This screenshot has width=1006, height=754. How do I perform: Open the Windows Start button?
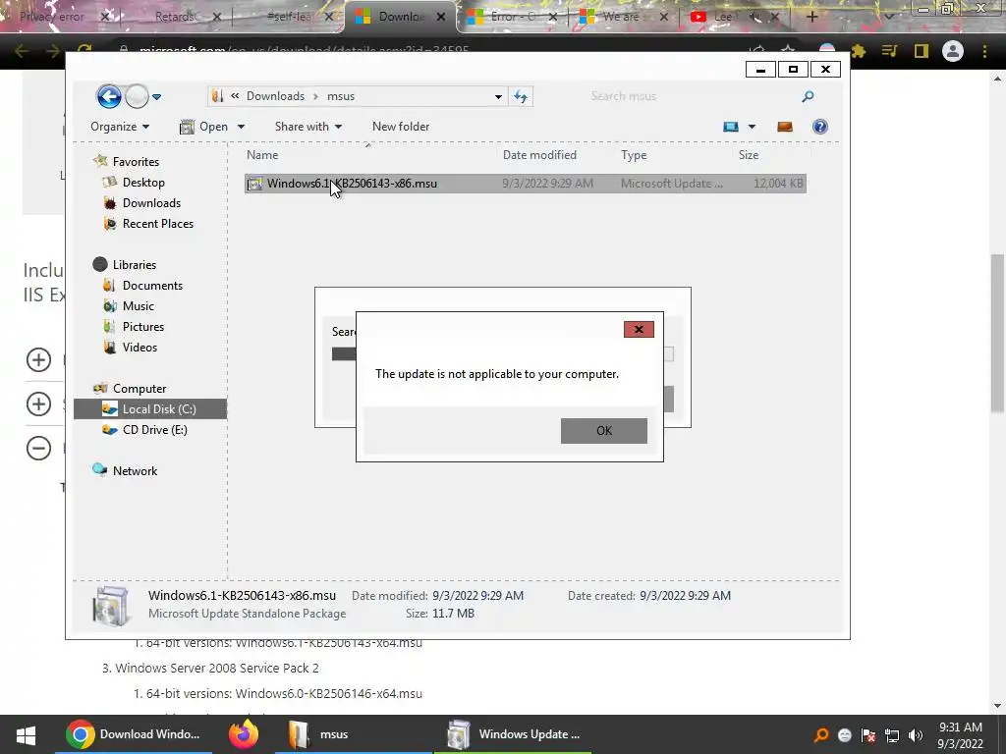[26, 734]
